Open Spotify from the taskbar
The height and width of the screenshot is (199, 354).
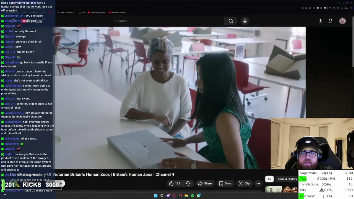click(192, 196)
